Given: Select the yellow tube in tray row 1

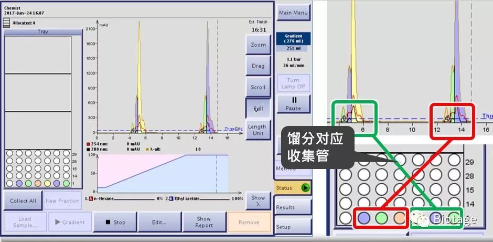Looking at the screenshot, I should point(48,183).
